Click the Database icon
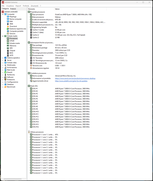The height and width of the screenshot is (181, 153). pyautogui.click(x=5, y=85)
